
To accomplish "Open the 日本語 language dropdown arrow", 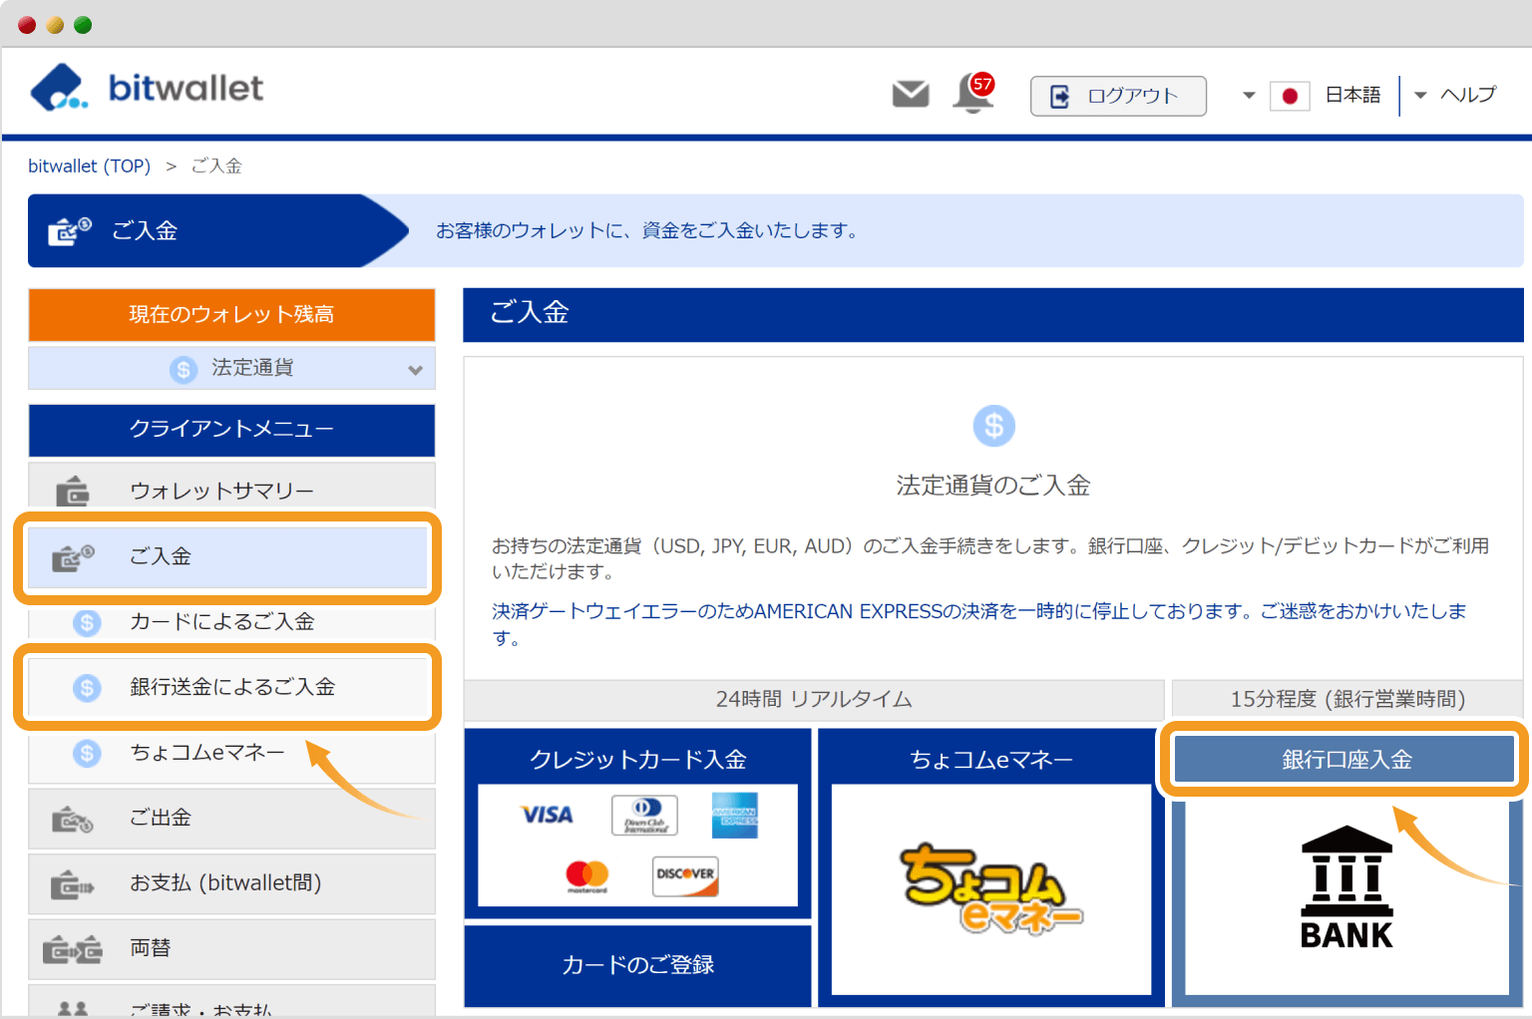I will click(x=1249, y=96).
